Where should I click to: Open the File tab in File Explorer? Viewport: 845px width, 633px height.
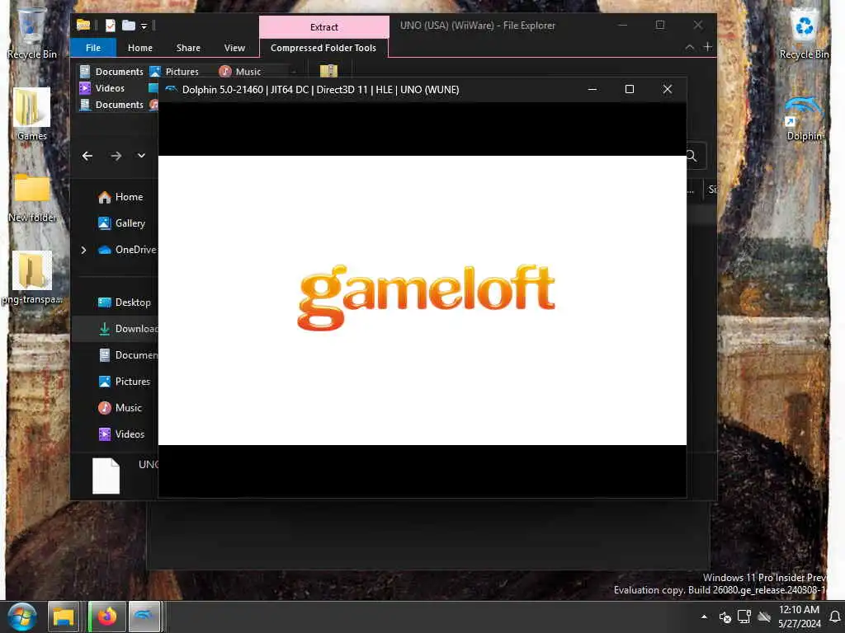[92, 48]
